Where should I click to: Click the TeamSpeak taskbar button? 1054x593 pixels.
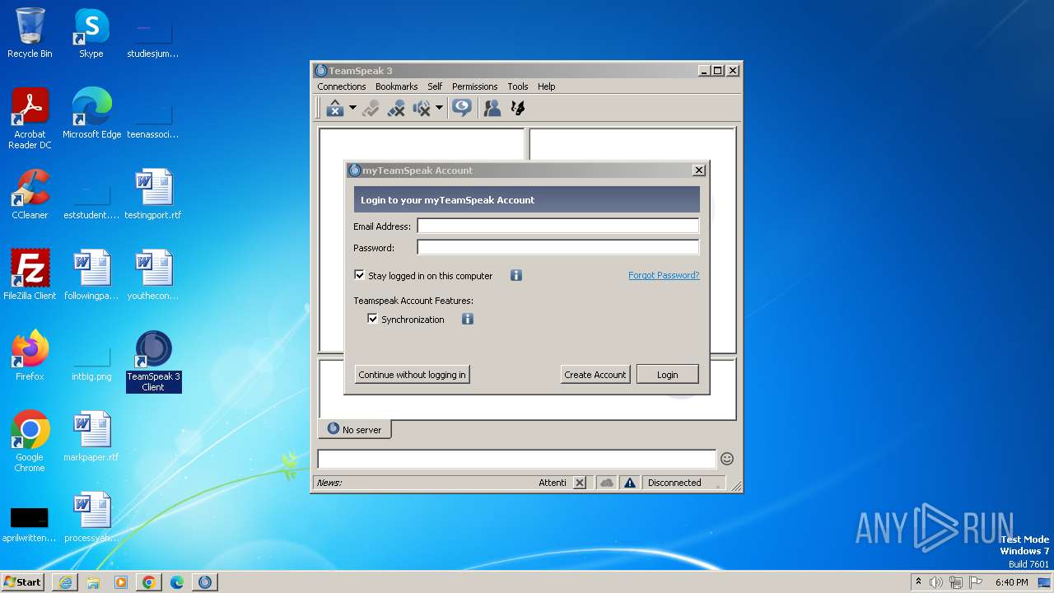[204, 582]
